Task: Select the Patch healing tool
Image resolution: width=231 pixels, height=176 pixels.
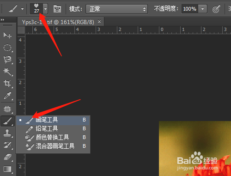Action: tap(7, 109)
